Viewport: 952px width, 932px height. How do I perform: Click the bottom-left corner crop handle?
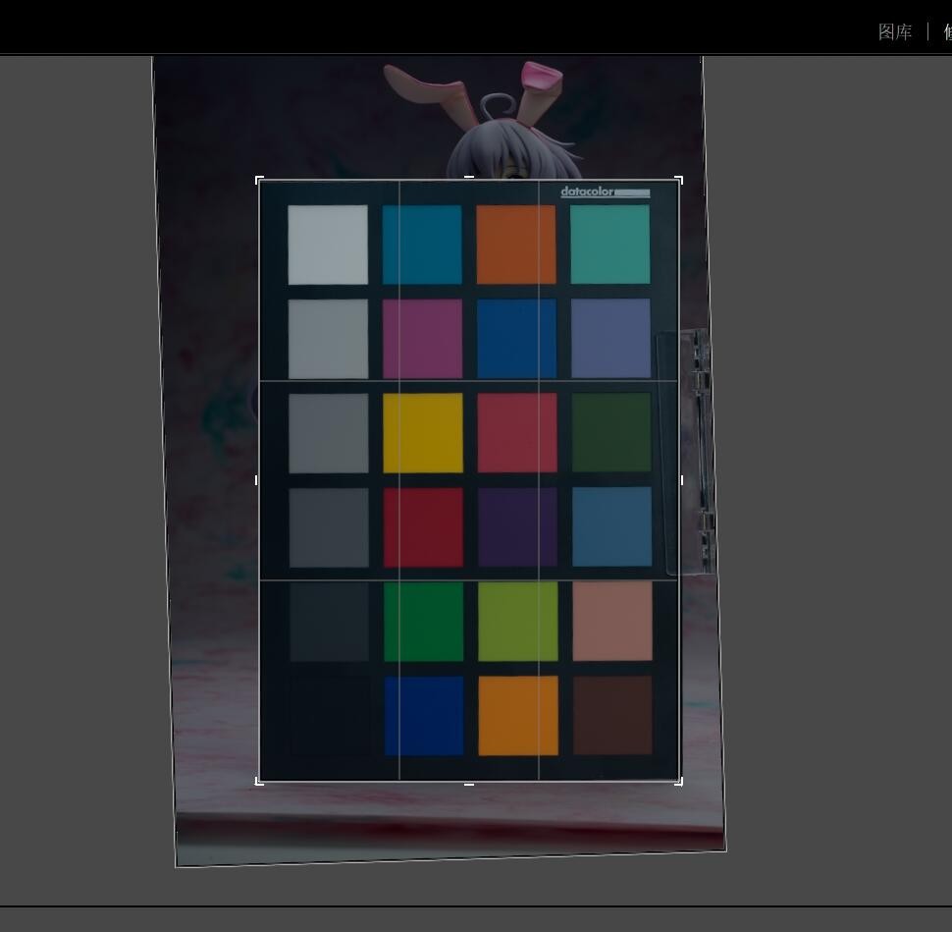click(x=259, y=781)
